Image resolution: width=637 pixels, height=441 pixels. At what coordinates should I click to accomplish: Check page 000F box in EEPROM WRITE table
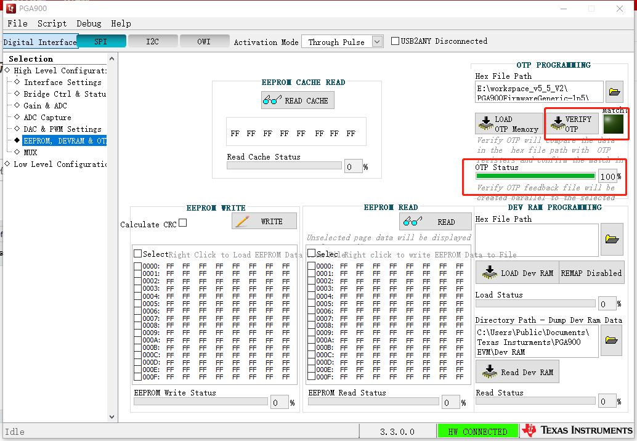[138, 377]
